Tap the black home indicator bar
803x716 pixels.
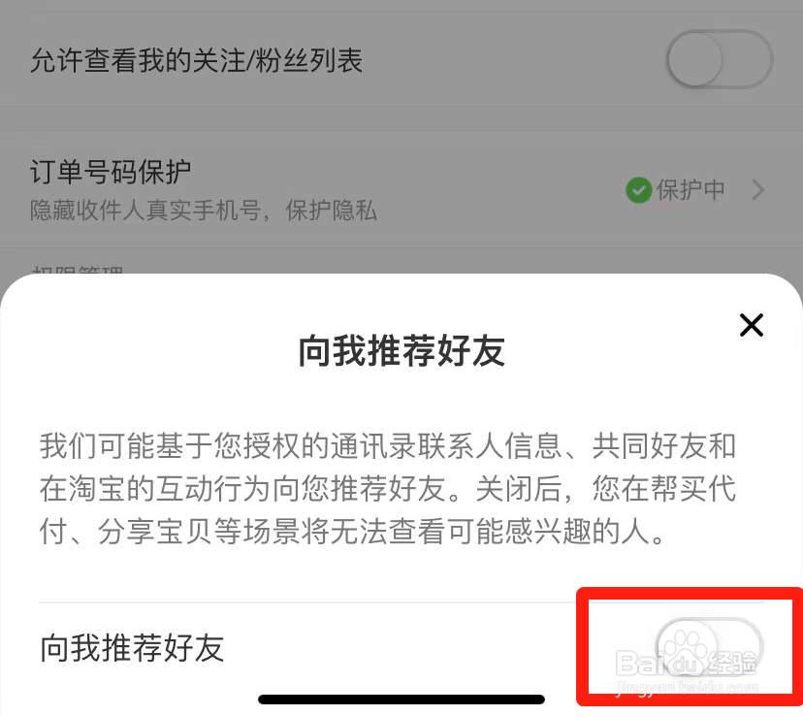tap(401, 700)
